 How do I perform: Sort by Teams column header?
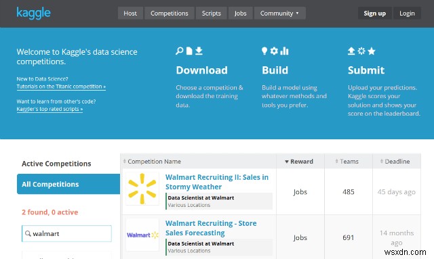pyautogui.click(x=347, y=162)
